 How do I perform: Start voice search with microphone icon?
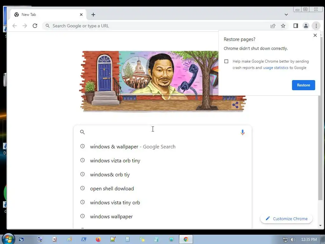[242, 132]
